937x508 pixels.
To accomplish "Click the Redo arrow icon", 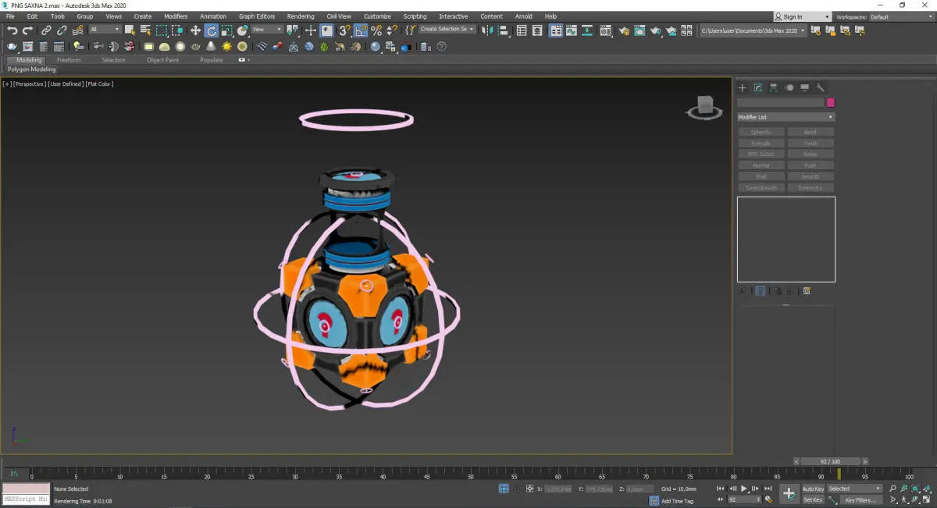I will click(27, 30).
